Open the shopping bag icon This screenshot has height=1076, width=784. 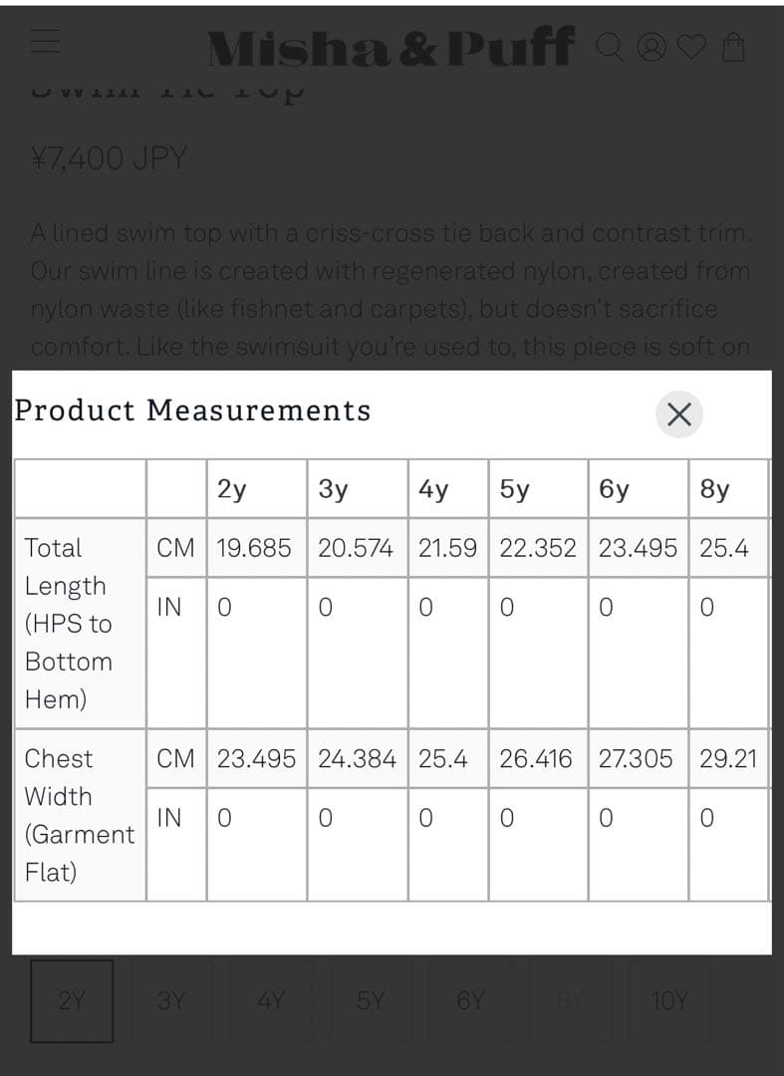[x=733, y=47]
